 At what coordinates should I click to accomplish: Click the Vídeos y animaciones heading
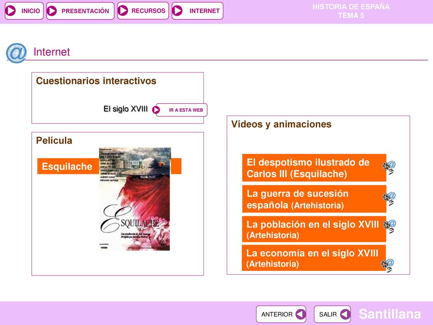(x=281, y=124)
